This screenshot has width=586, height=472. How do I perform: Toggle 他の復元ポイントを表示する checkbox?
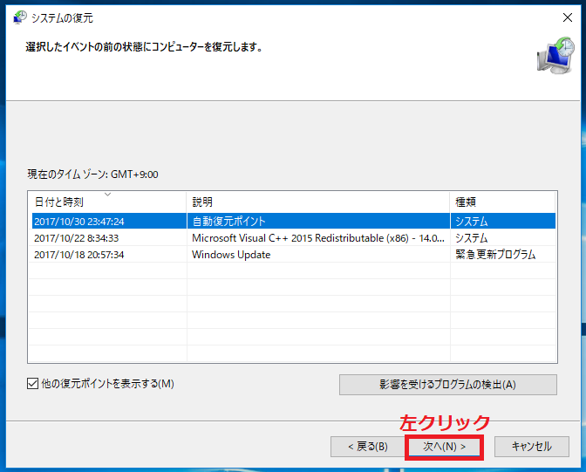tap(32, 383)
